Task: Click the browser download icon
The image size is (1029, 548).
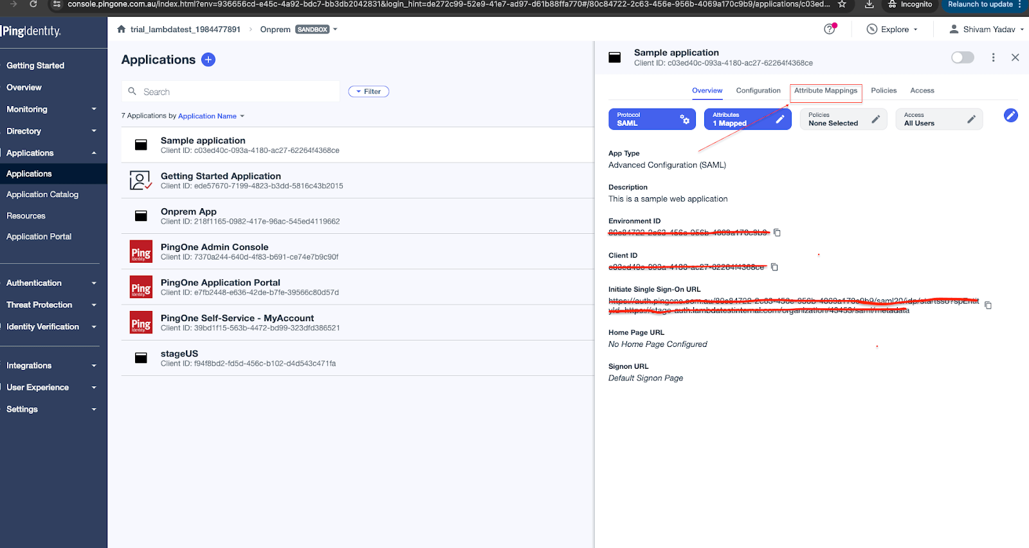Action: click(869, 4)
